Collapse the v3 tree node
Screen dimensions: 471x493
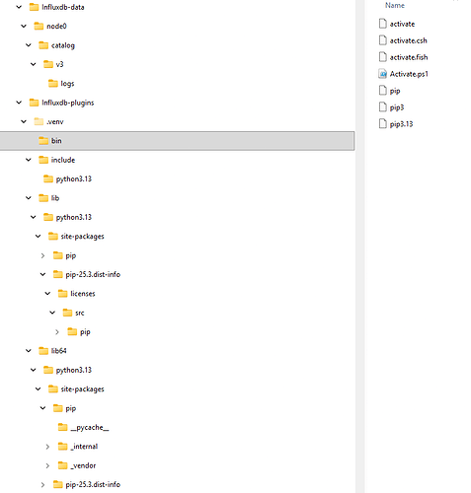click(34, 64)
